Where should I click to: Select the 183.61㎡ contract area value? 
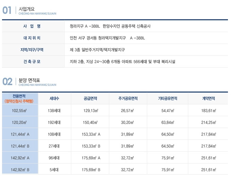pos(209,110)
